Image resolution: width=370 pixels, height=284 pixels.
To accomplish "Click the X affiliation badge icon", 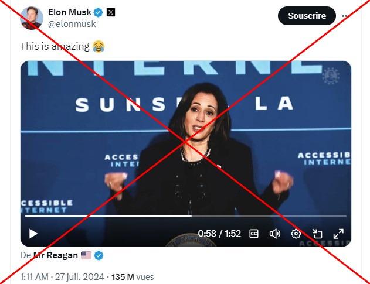I will [x=111, y=12].
